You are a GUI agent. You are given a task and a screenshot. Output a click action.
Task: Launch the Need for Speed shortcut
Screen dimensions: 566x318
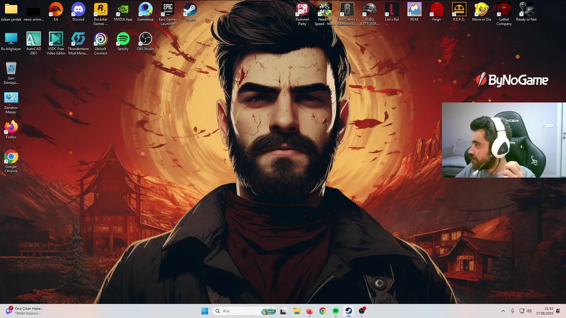325,14
